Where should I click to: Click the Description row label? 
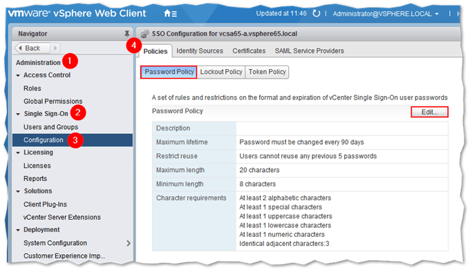[173, 128]
